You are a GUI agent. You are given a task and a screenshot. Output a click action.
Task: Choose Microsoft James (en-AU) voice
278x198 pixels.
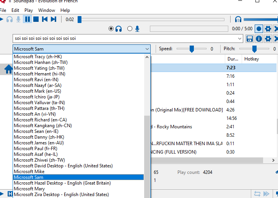(78, 143)
